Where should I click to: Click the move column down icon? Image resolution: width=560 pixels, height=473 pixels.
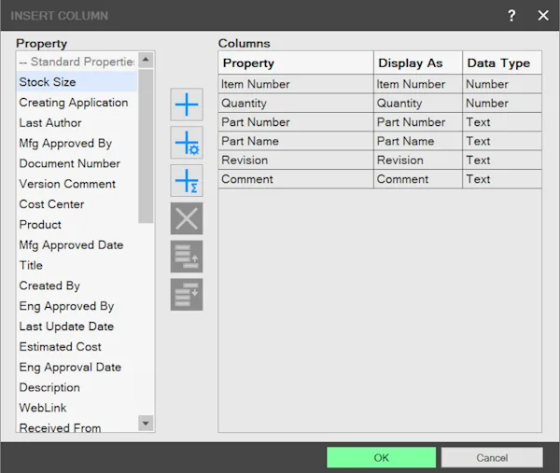(187, 295)
